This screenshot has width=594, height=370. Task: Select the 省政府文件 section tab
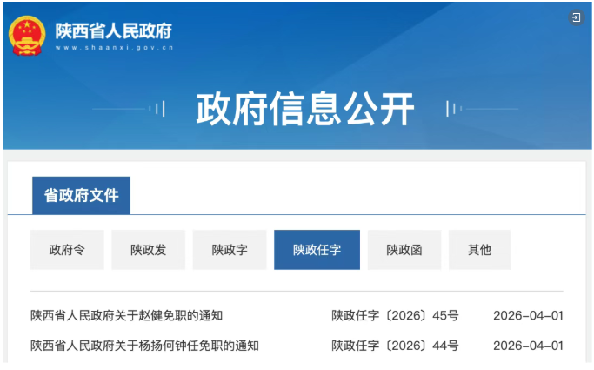81,196
